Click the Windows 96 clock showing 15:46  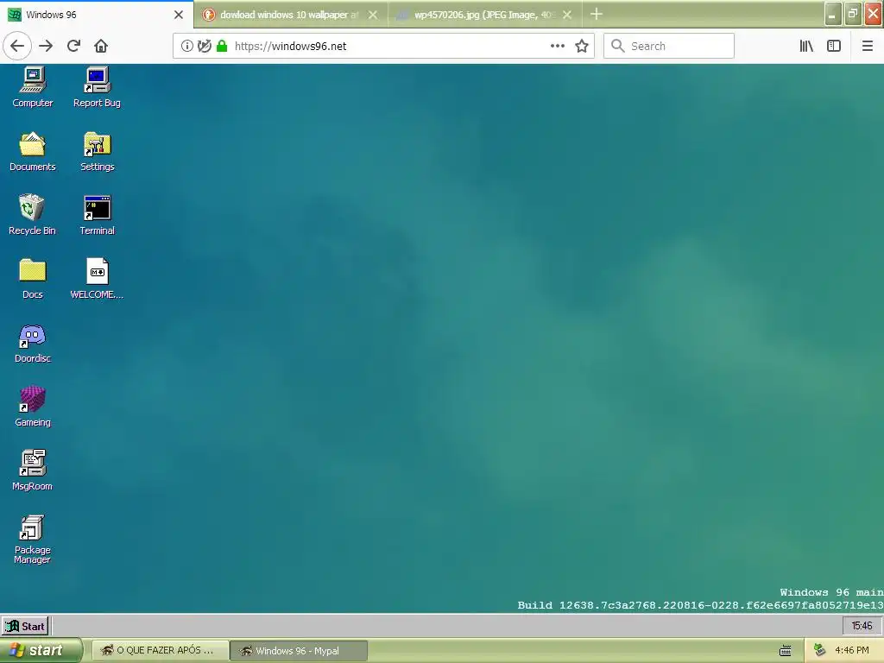click(x=862, y=626)
